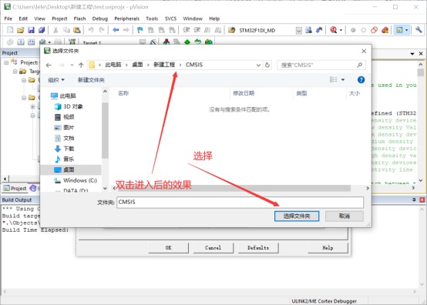The height and width of the screenshot is (305, 427).
Task: Open the view options dropdown arrow
Action: click(343, 80)
